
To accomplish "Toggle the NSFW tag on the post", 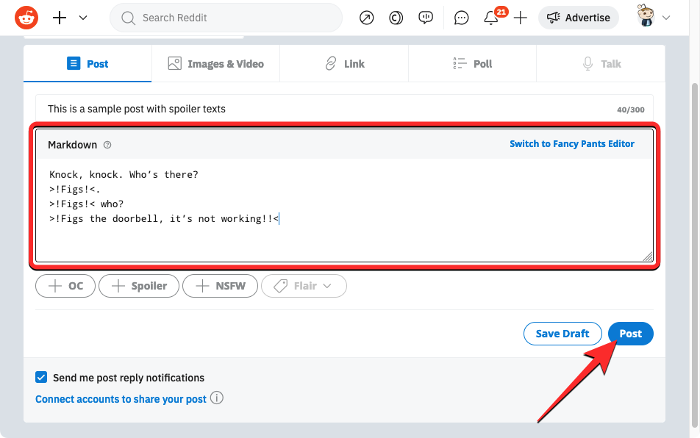I will click(x=220, y=286).
